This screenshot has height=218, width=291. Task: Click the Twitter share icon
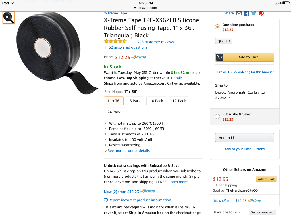pos(253,13)
